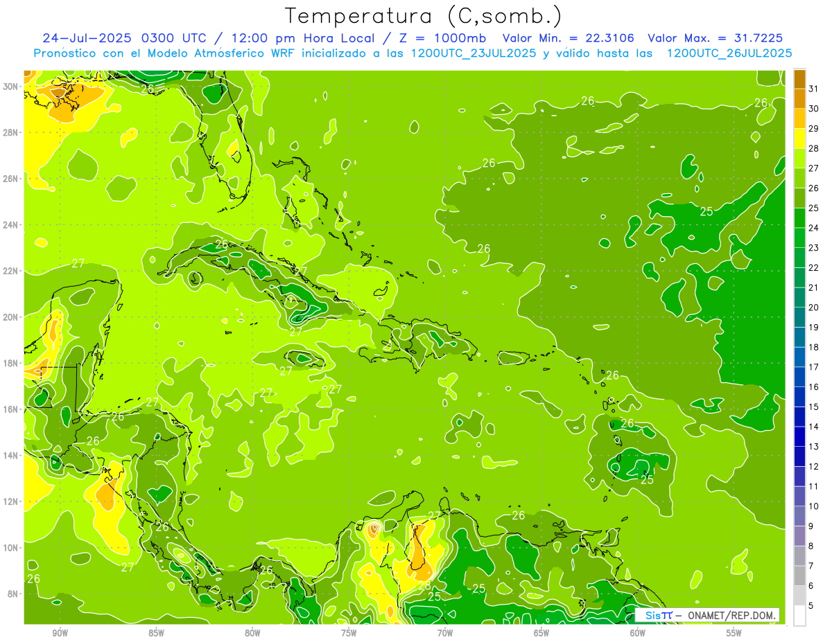Click the '85W' longitude axis label
The image size is (832, 642).
(x=156, y=633)
